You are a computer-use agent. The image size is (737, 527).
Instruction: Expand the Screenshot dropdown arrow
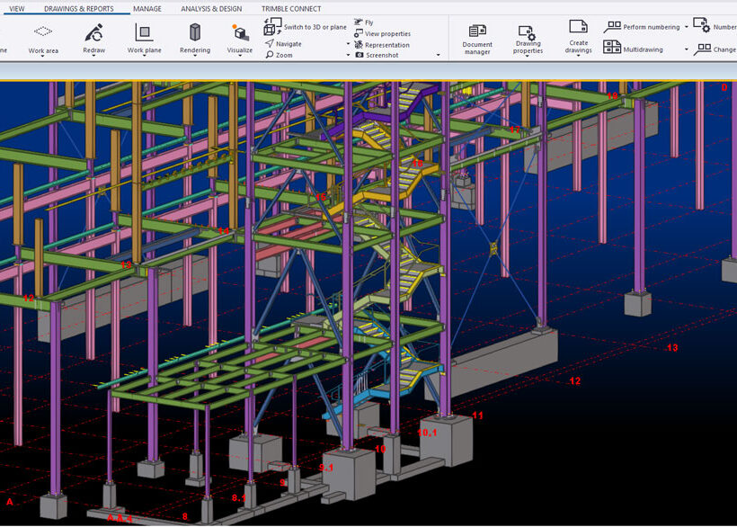439,56
